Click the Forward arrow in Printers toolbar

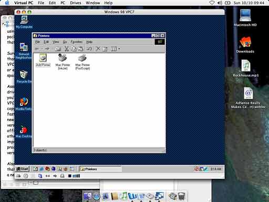pyautogui.click(x=47, y=49)
